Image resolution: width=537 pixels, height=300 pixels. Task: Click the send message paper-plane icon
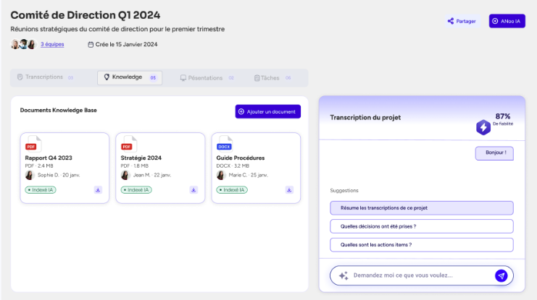click(501, 275)
